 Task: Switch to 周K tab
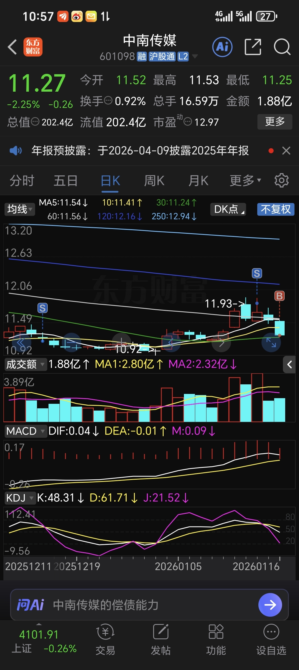pyautogui.click(x=154, y=180)
